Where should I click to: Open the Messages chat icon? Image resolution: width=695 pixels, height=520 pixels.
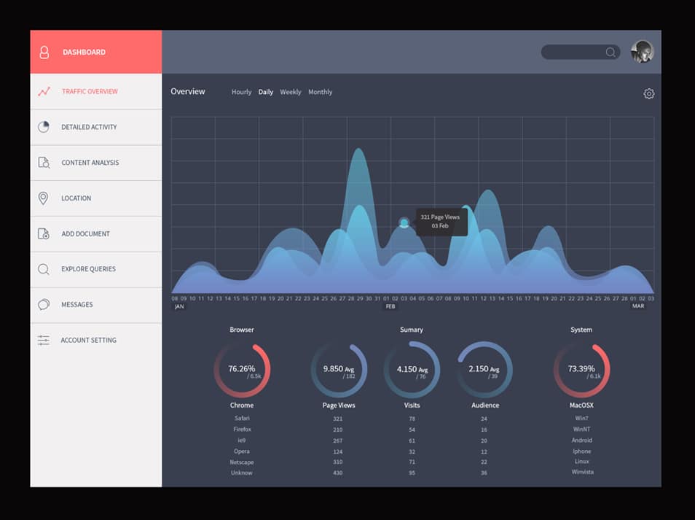(43, 305)
